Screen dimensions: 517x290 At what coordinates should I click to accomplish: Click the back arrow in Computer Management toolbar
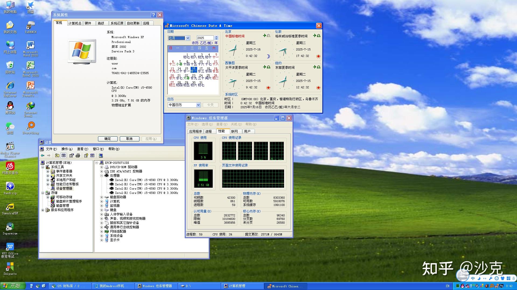[x=43, y=155]
